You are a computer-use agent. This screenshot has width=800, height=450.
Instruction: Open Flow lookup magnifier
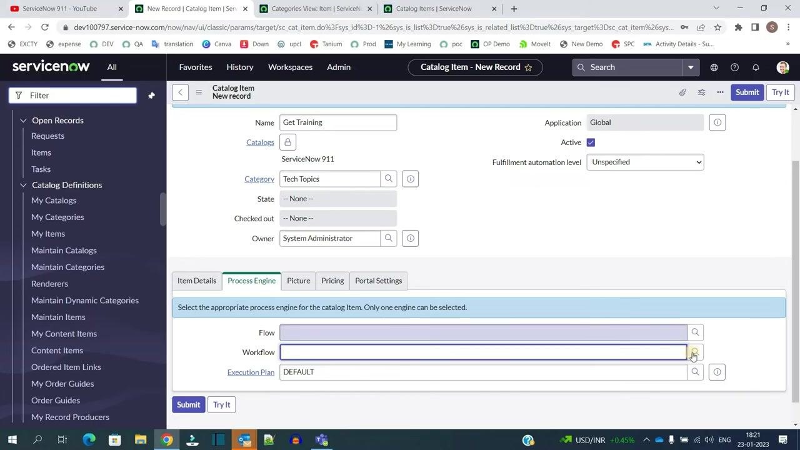pyautogui.click(x=695, y=332)
